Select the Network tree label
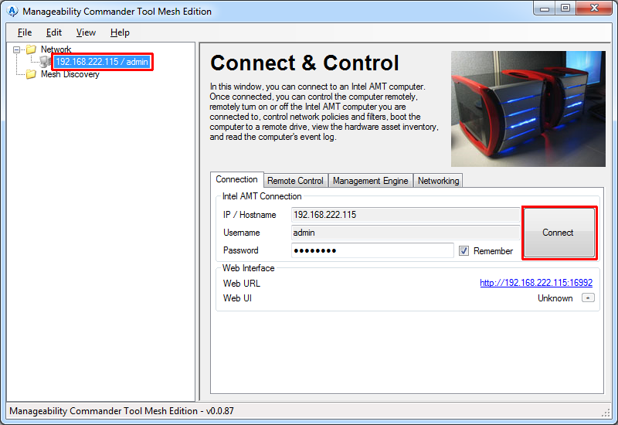The width and height of the screenshot is (618, 425). 56,49
